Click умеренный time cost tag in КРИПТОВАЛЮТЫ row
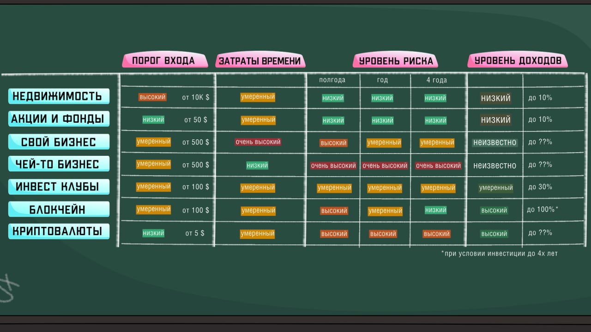This screenshot has width=591, height=332. [257, 234]
